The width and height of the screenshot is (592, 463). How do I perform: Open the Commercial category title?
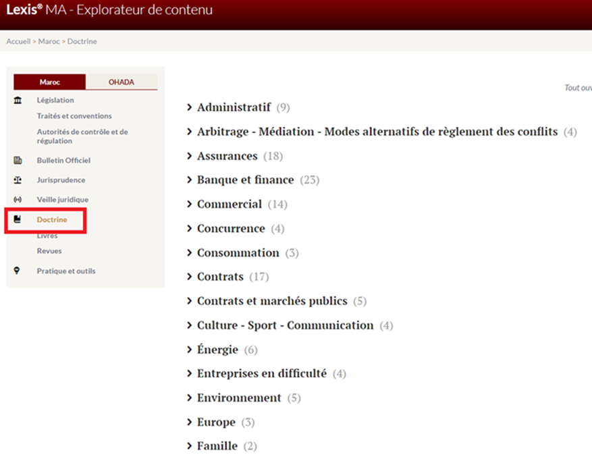230,204
